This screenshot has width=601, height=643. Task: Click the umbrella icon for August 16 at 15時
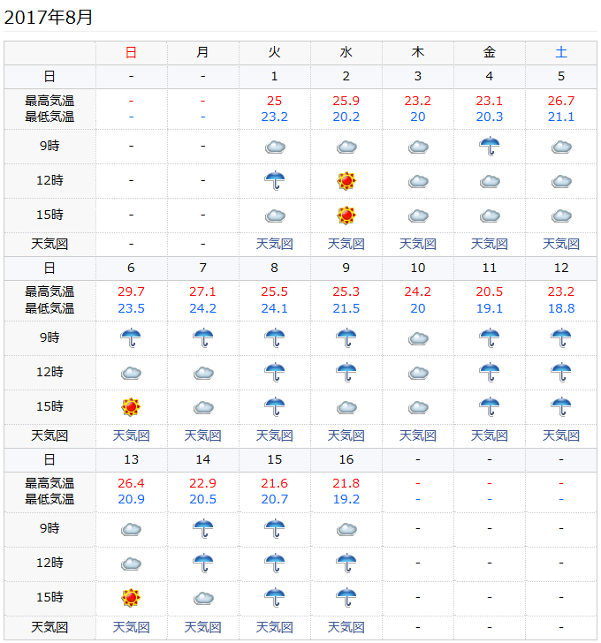click(x=346, y=597)
